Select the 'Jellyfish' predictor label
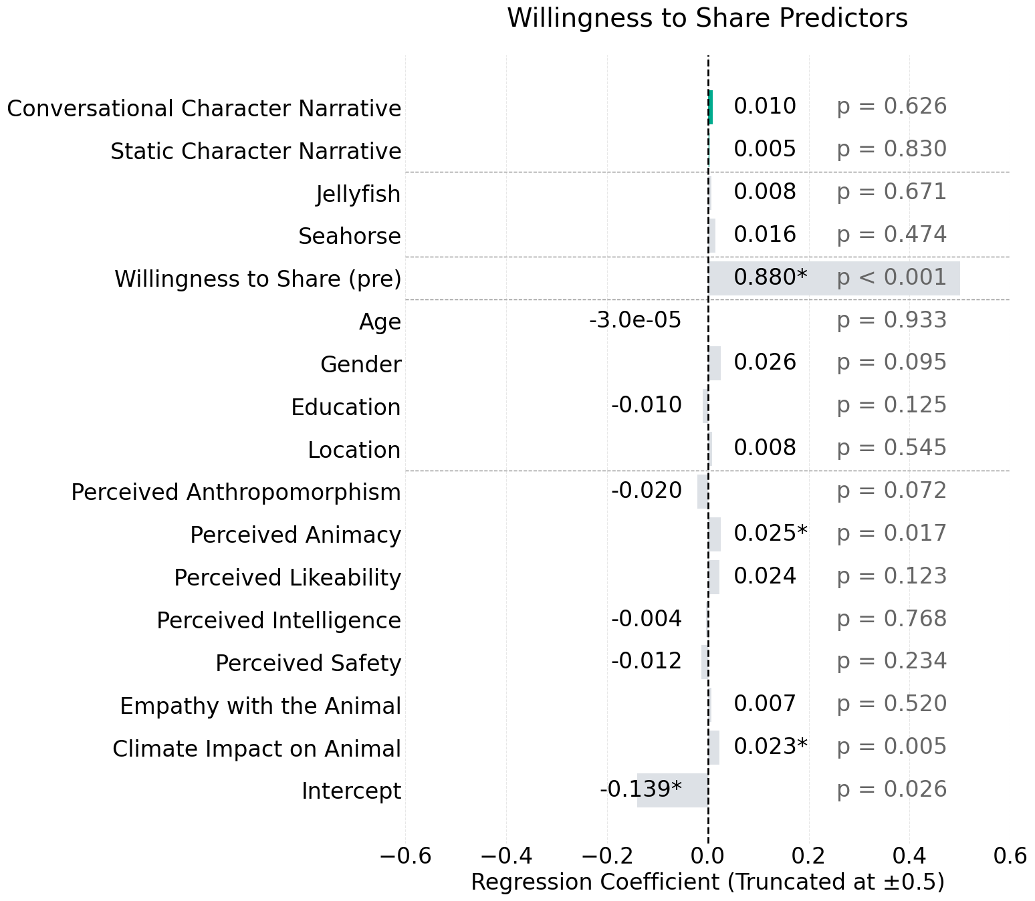 click(358, 194)
